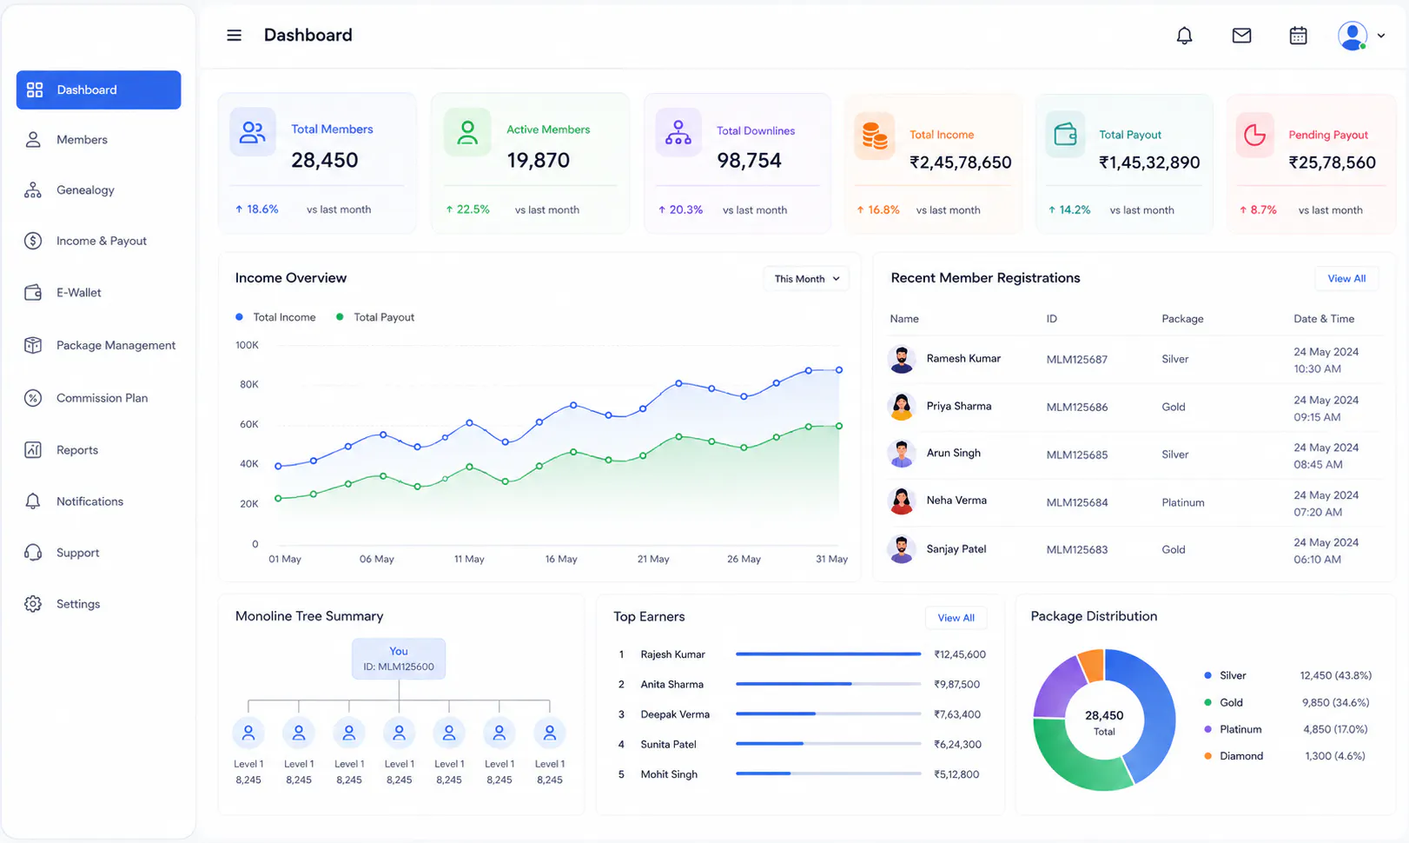Screen dimensions: 1409x843
Task: Open the hamburger menu icon
Action: click(234, 36)
